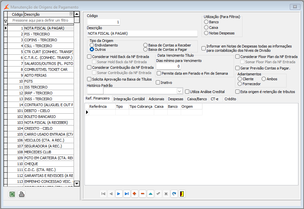Viewport: 304px width, 209px height.
Task: Enable Utiliza Análise Credital
Action: pos(187,92)
